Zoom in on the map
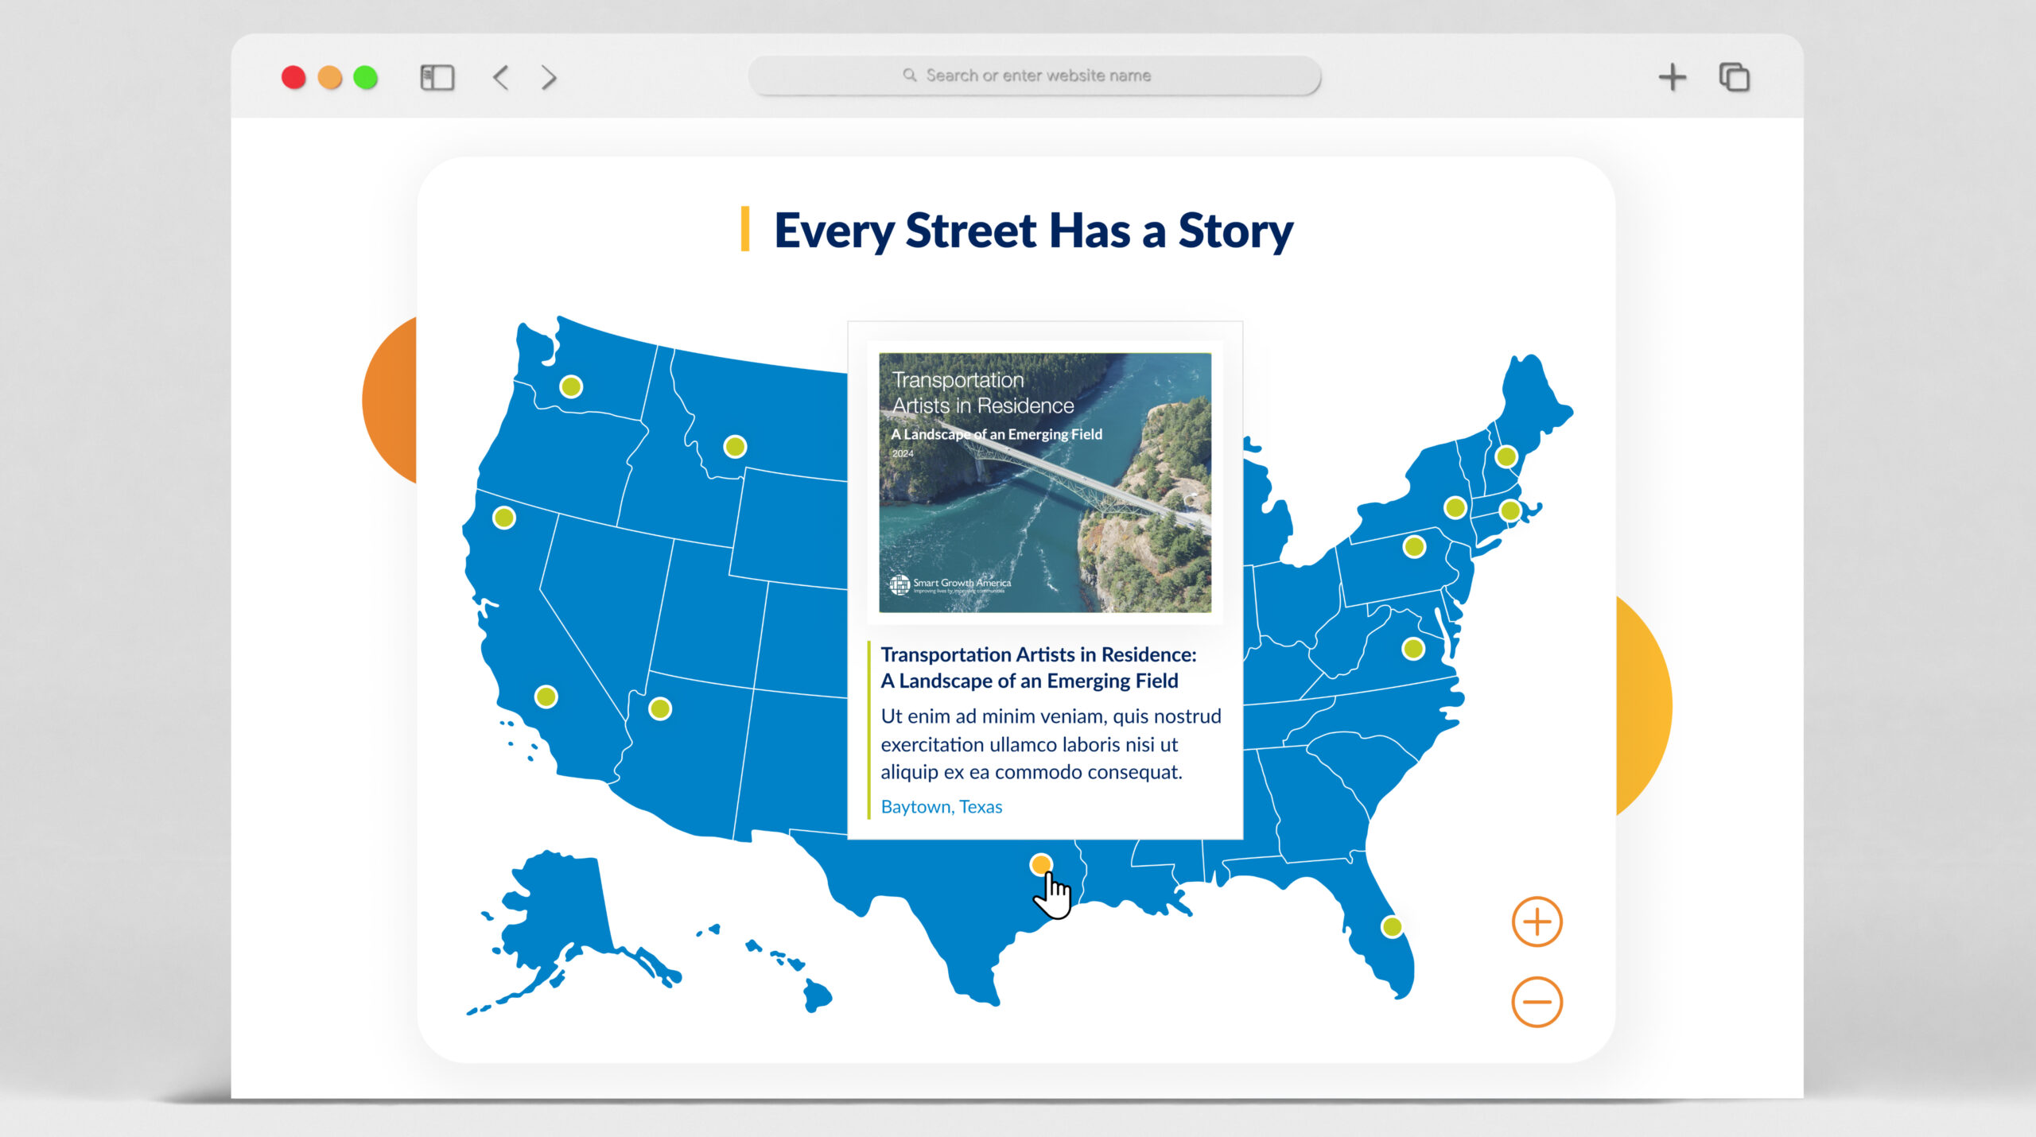The image size is (2036, 1137). click(1537, 922)
